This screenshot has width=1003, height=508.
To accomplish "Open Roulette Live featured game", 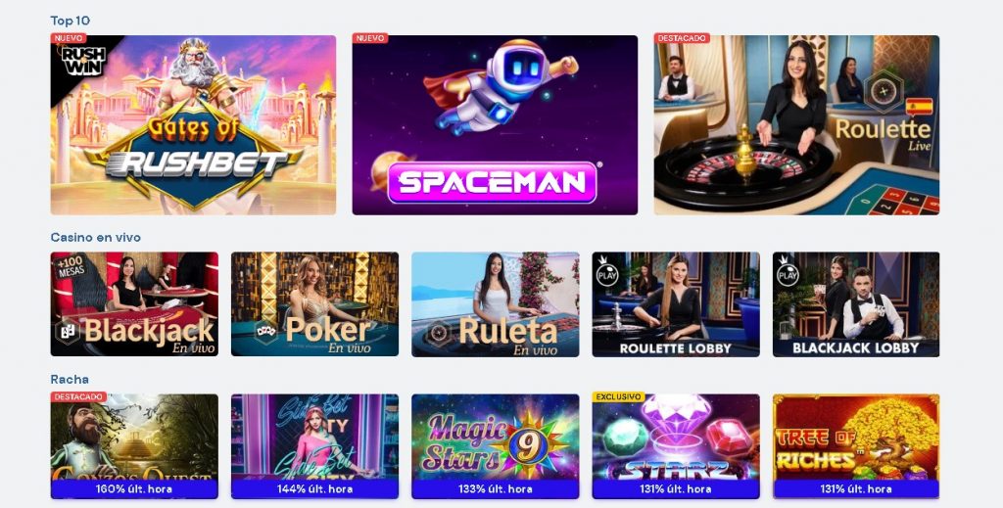I will tap(796, 124).
